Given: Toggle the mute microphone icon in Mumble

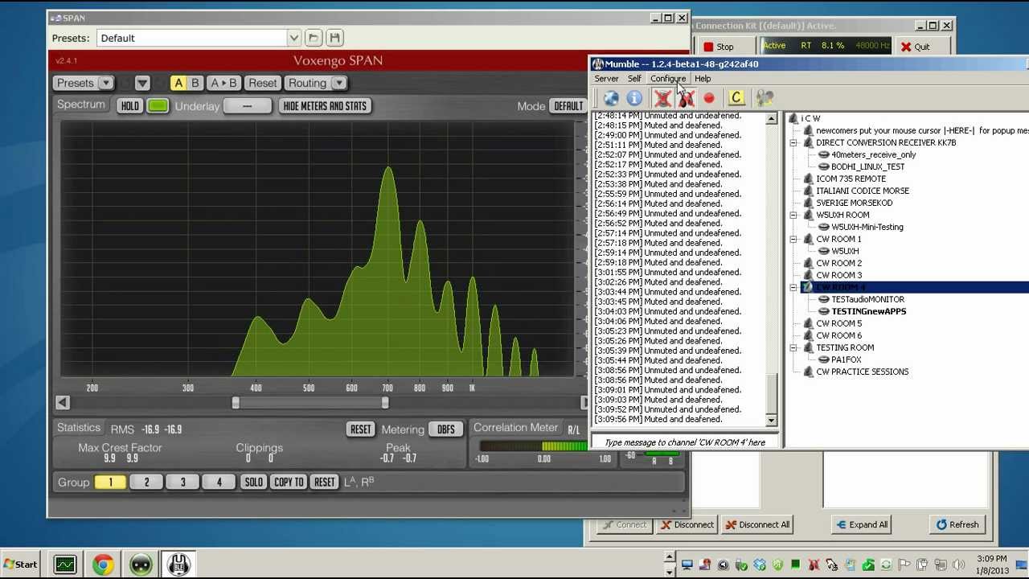Looking at the screenshot, I should click(x=662, y=98).
